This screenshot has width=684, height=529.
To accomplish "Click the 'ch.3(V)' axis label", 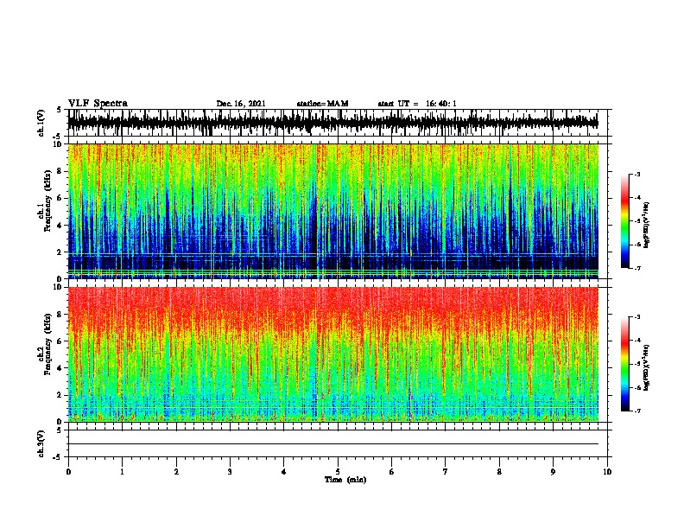I will [x=41, y=443].
